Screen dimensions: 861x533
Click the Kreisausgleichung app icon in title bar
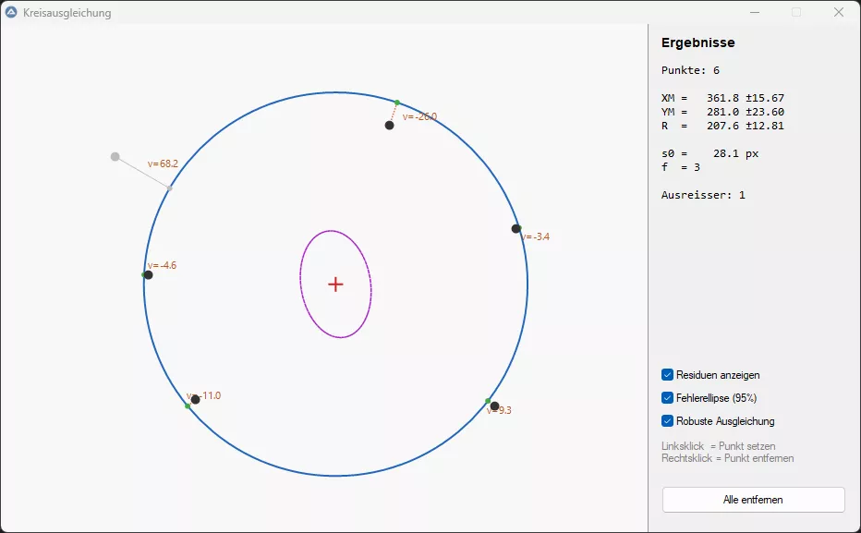point(11,13)
